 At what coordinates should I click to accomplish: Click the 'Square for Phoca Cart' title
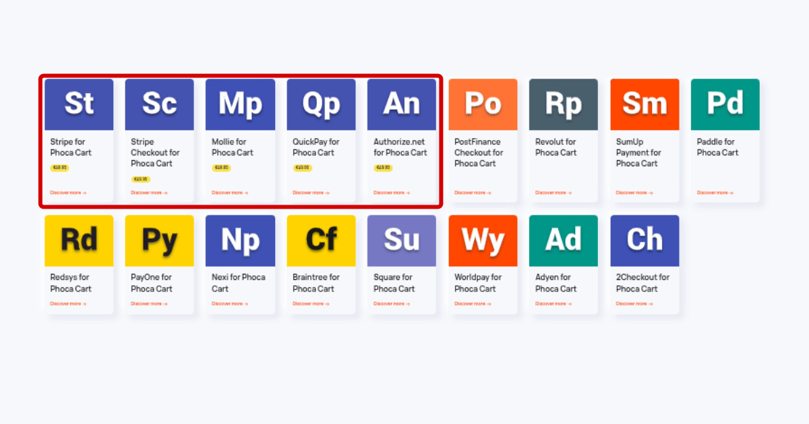pos(394,283)
